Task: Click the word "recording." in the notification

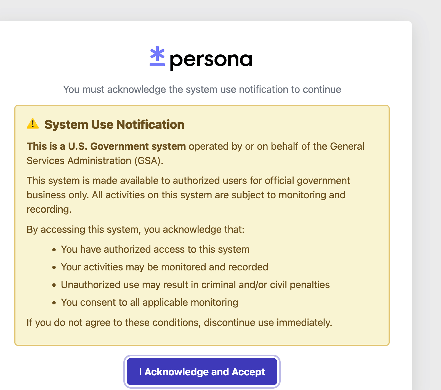Action: (x=49, y=209)
